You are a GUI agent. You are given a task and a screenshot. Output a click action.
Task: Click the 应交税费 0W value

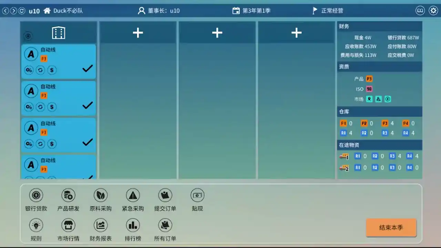[401, 55]
